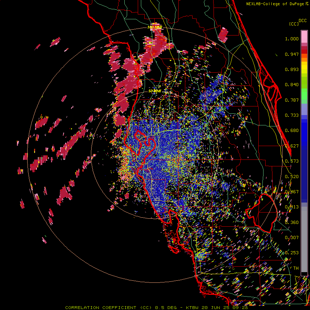
Task: Click the KTBW station identifier
Action: [x=193, y=308]
